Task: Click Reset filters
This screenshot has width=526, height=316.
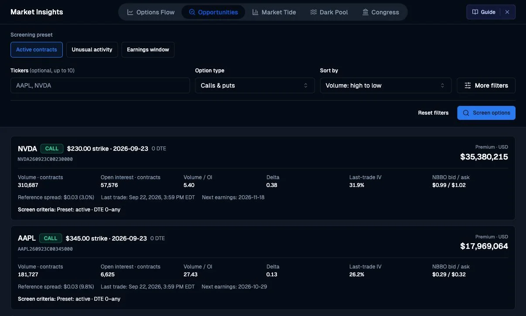Action: (433, 113)
